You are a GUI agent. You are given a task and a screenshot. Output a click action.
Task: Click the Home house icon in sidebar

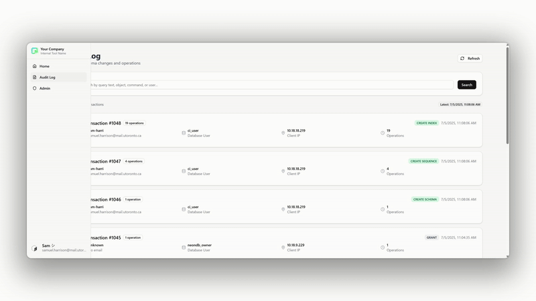coord(35,66)
